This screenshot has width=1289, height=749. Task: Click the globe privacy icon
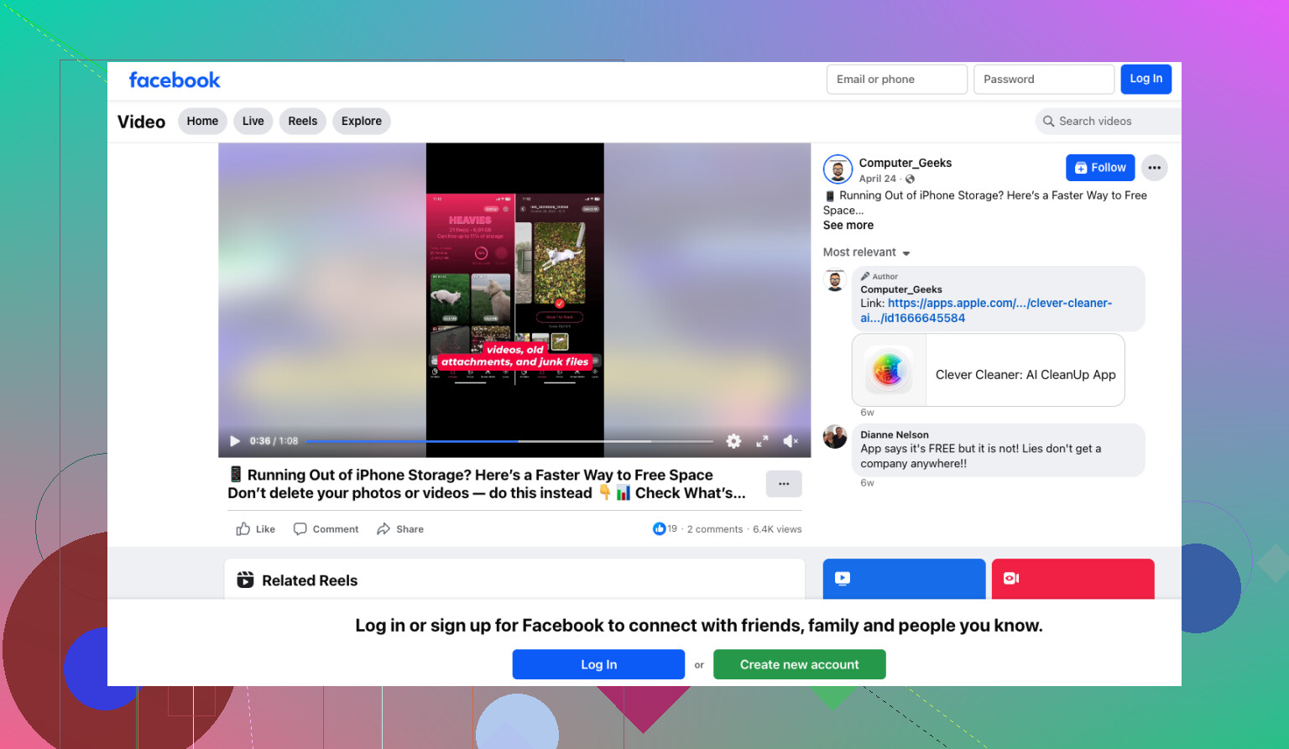click(x=911, y=179)
